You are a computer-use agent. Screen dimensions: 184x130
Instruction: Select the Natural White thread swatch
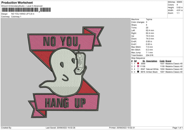click(x=139, y=69)
